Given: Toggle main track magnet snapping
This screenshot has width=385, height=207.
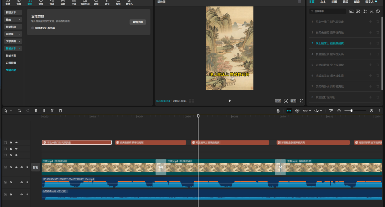Looking at the screenshot, I should [289, 111].
